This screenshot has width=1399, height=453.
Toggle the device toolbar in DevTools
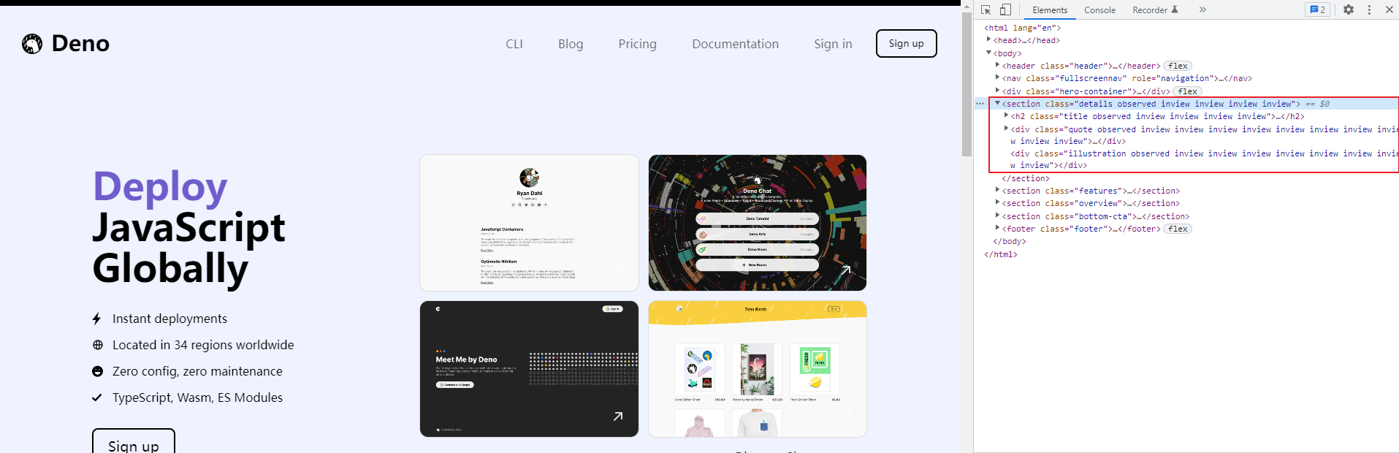tap(1005, 9)
